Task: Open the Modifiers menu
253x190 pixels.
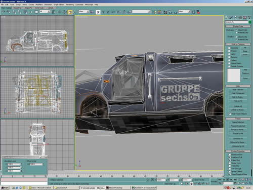Action: click(x=39, y=5)
